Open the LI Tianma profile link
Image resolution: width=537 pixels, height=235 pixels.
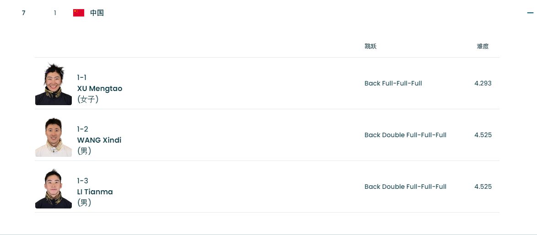tap(95, 192)
